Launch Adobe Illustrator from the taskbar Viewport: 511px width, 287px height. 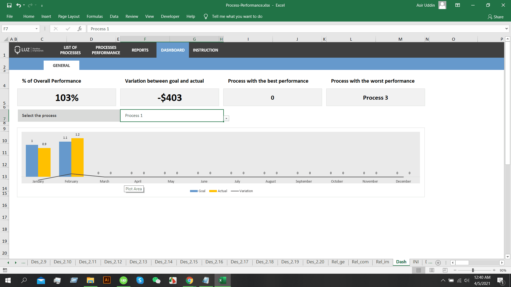coord(107,280)
